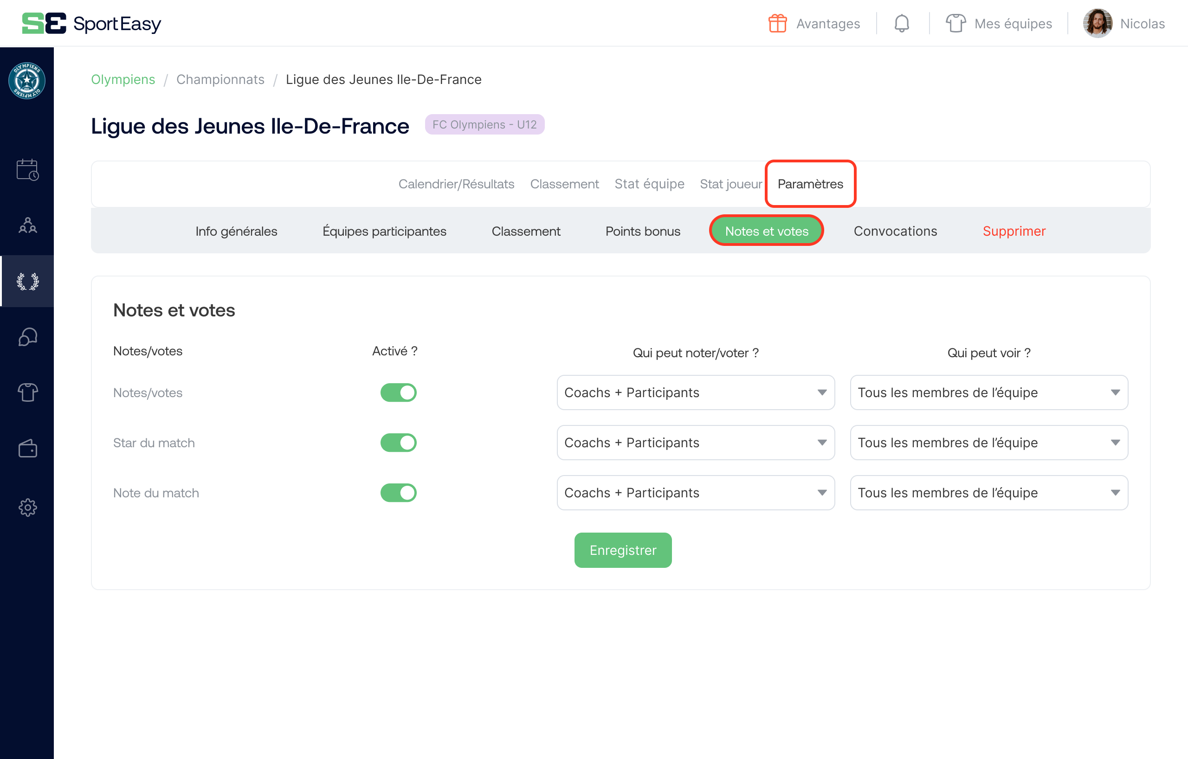Image resolution: width=1188 pixels, height=759 pixels.
Task: Expand Notes/votes who-can-vote dropdown
Action: tap(695, 392)
